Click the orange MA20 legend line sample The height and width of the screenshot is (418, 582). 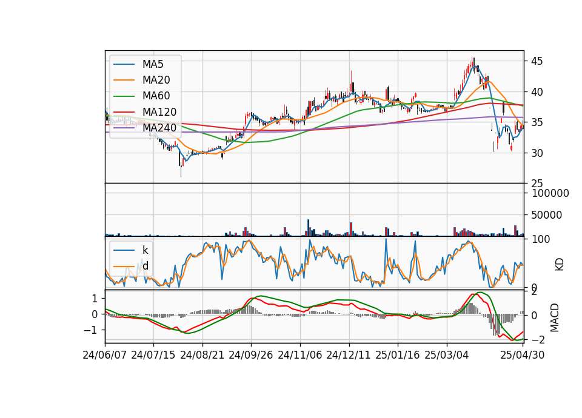click(124, 81)
